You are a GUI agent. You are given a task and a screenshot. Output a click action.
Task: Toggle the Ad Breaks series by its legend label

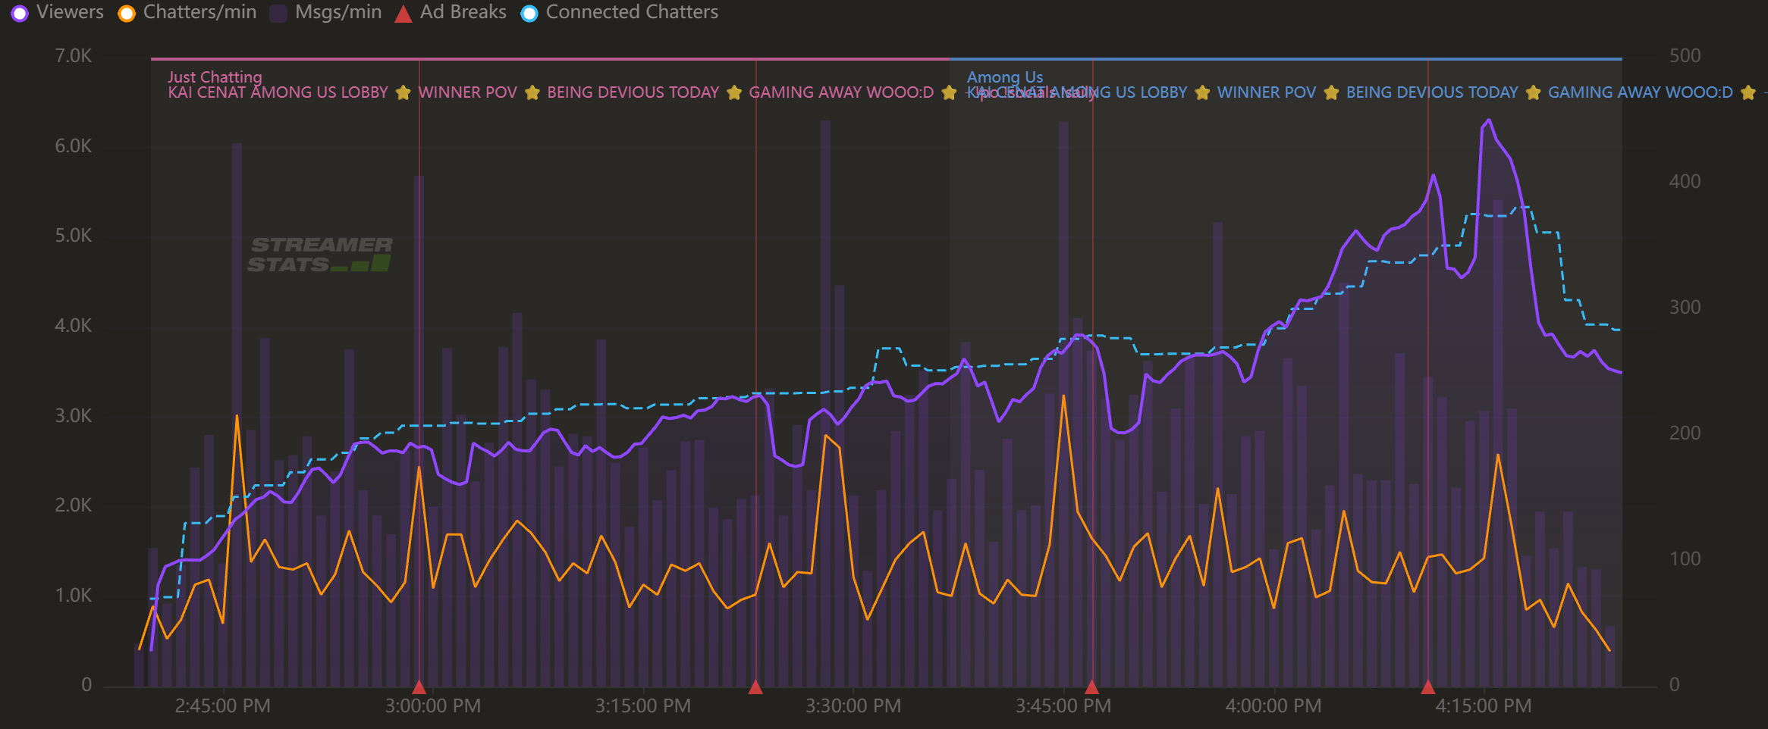click(463, 12)
